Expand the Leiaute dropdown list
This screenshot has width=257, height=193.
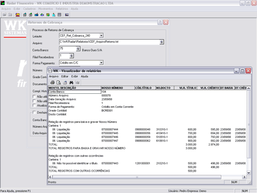tap(101, 36)
